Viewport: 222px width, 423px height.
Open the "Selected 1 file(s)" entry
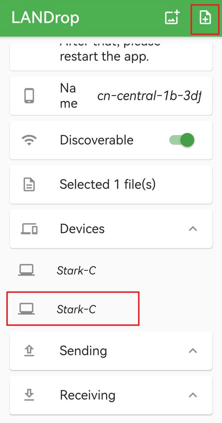(x=108, y=184)
